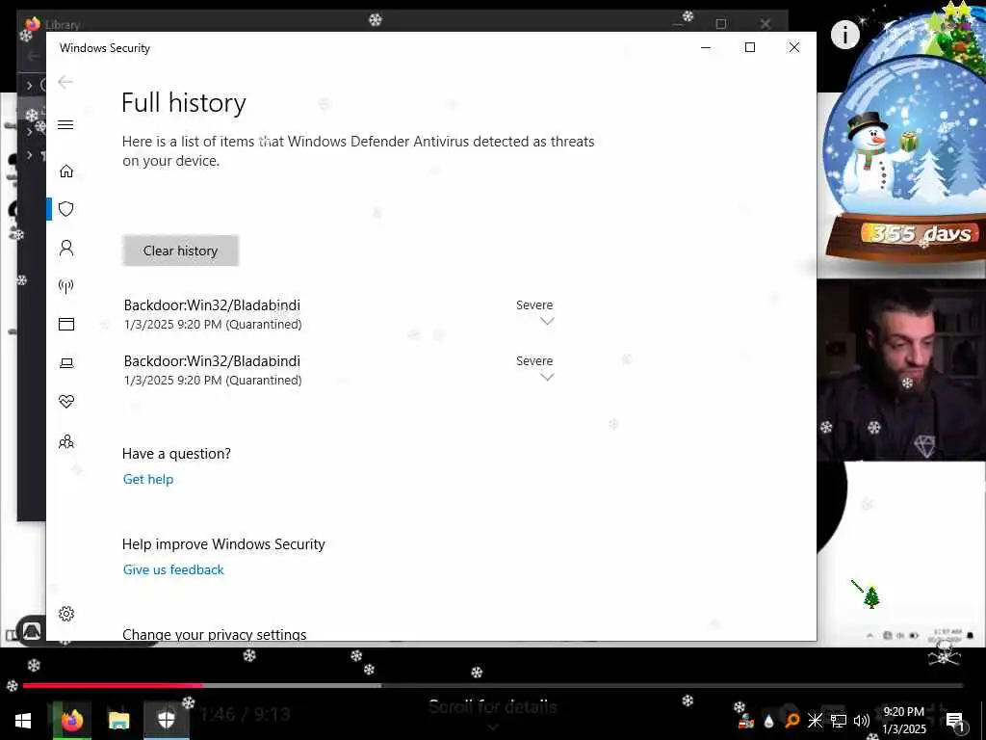Open File Explorer from the taskbar

click(x=118, y=720)
